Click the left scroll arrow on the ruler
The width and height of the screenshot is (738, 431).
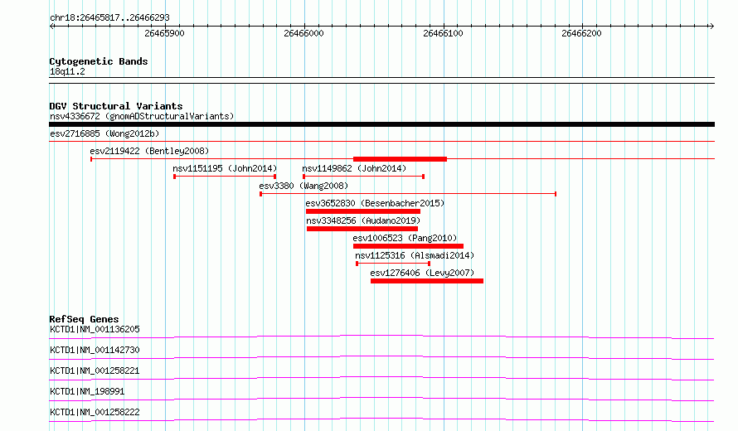pos(52,27)
